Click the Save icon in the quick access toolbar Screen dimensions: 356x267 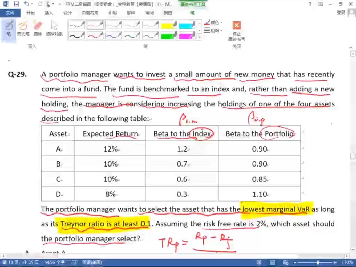(x=16, y=4)
